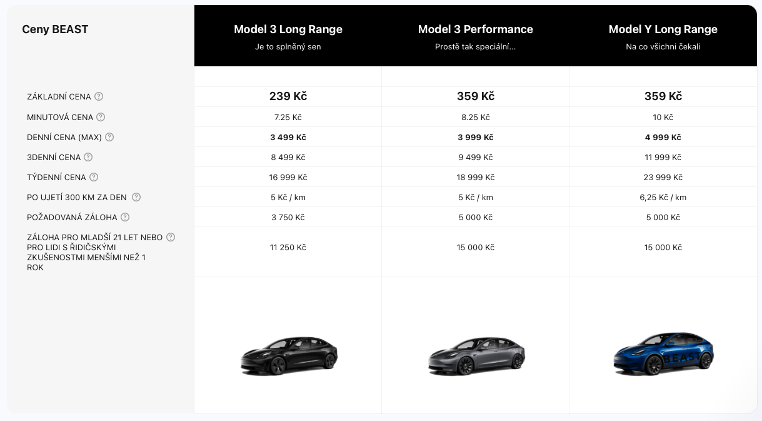Click the 23 999 Kč weekly price
This screenshot has width=762, height=421.
pos(663,177)
